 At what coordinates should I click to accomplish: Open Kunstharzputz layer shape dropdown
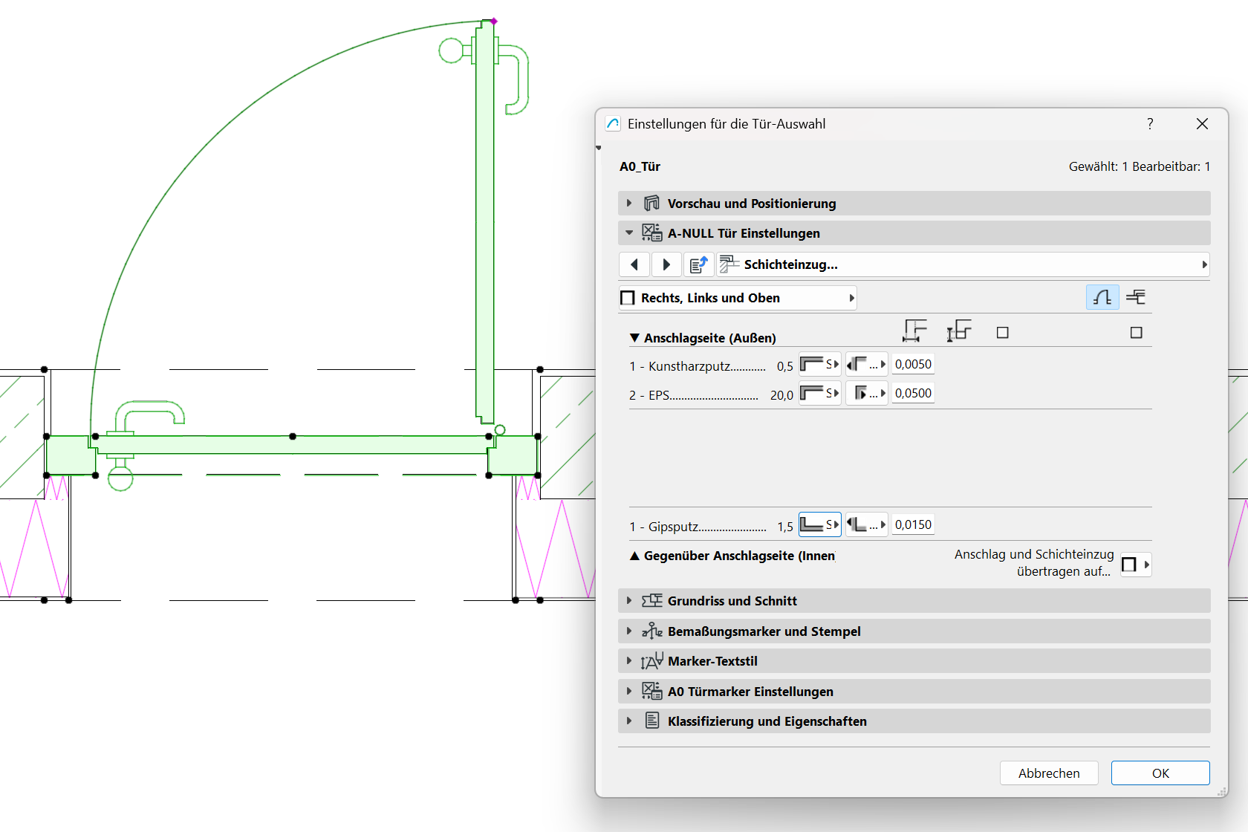click(819, 365)
